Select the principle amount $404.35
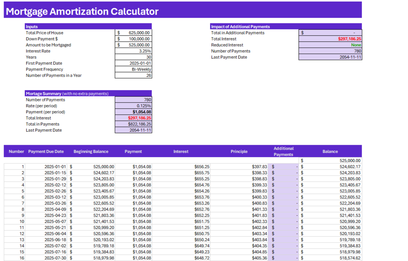This screenshot has width=408, height=261. point(239,246)
